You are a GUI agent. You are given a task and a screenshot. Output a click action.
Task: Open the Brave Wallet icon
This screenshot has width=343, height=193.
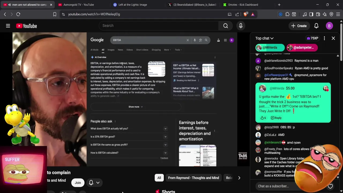[x=318, y=14]
